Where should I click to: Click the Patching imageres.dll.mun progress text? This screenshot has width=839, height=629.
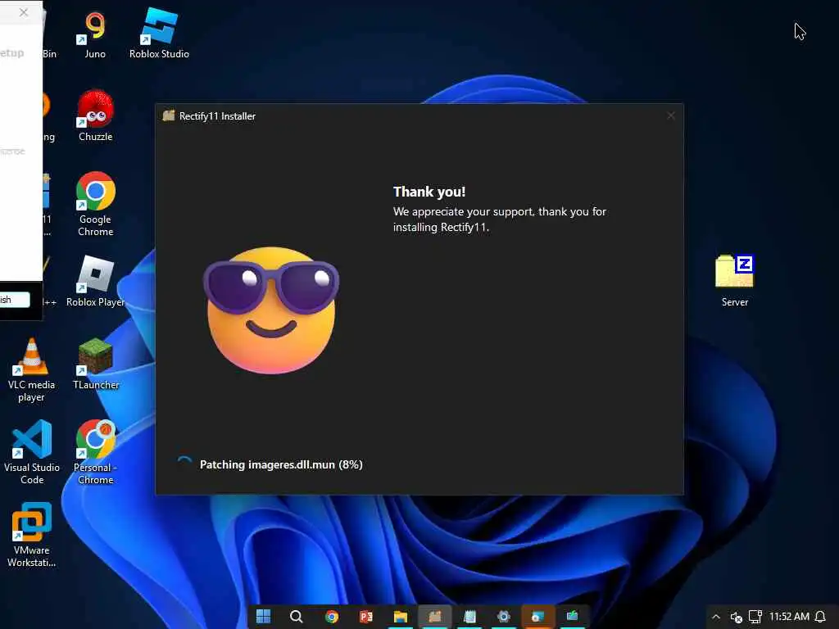pyautogui.click(x=281, y=464)
